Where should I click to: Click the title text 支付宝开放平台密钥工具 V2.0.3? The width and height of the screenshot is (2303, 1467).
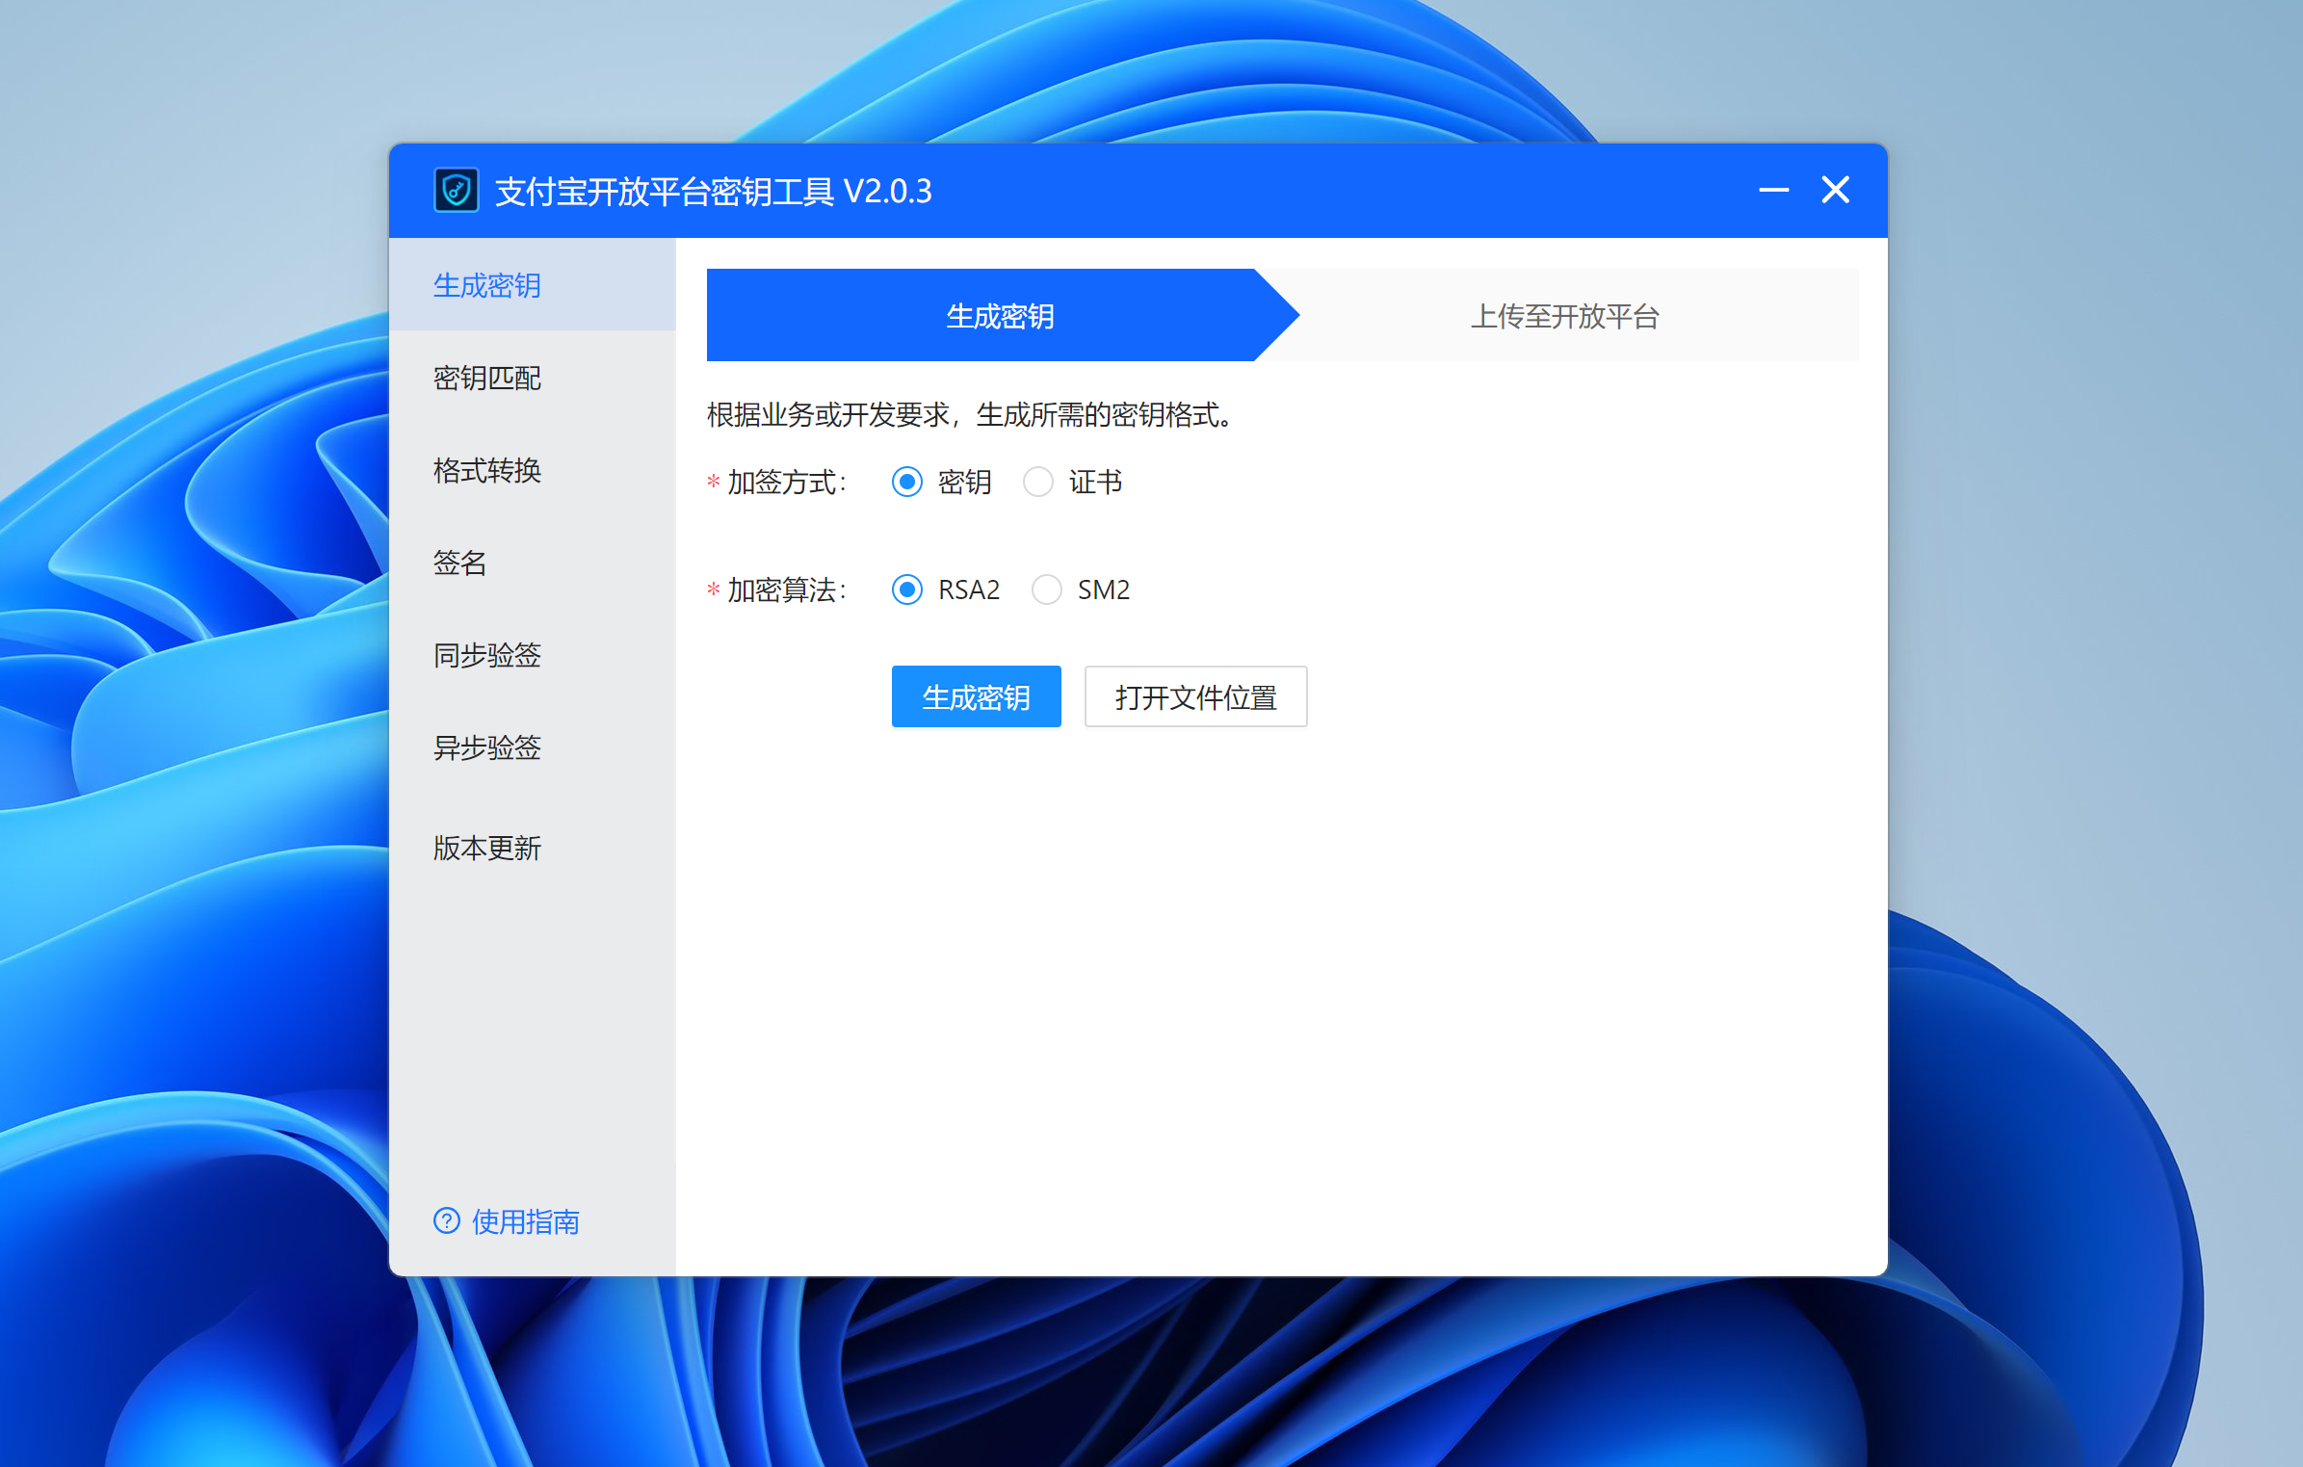(714, 192)
